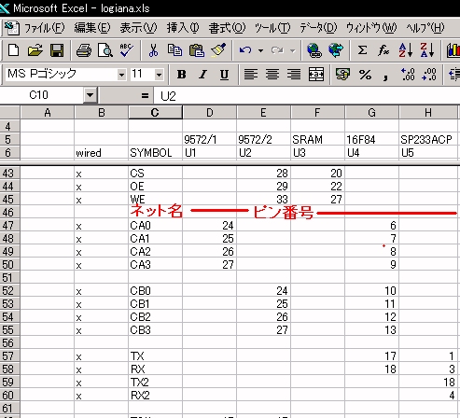
Task: Undo the last action
Action: pos(245,49)
